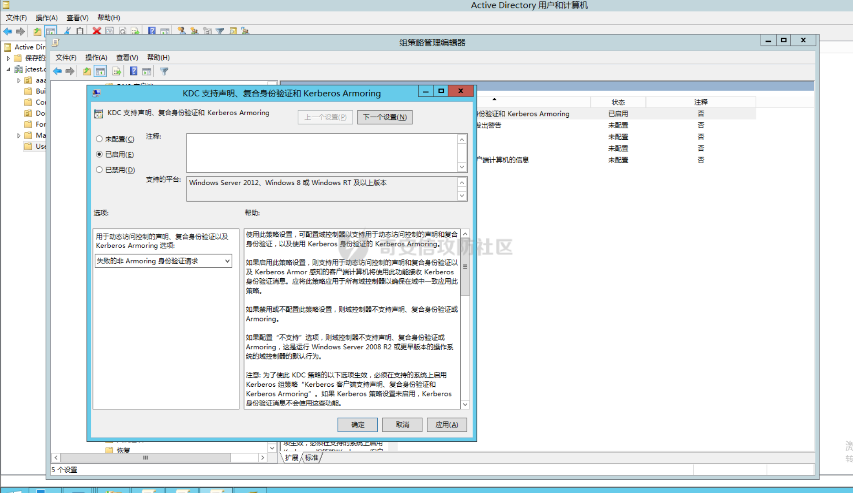Select the 未配置(C) radio button
Viewport: 853px width, 493px height.
99,139
